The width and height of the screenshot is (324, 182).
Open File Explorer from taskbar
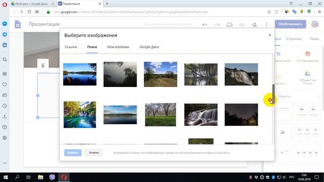(40, 177)
